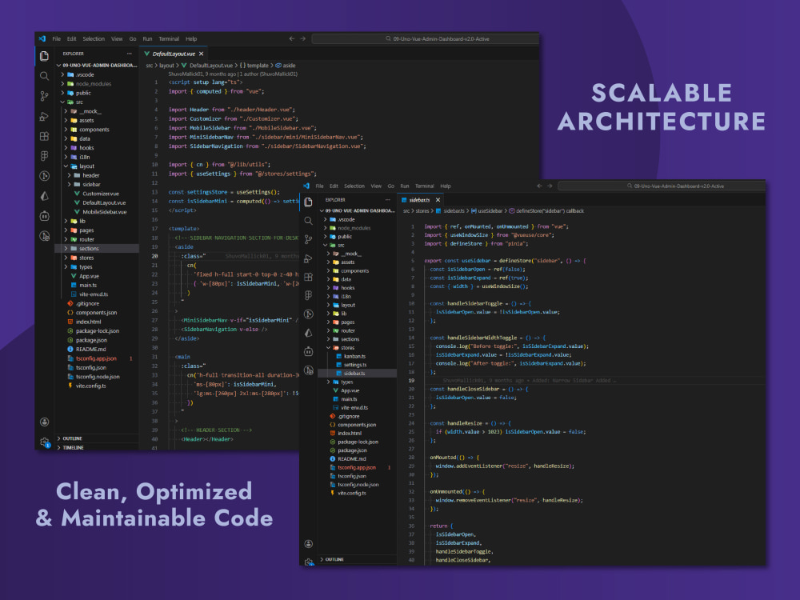The height and width of the screenshot is (600, 800).
Task: Click the Go Forward arrow in the back window title bar
Action: pyautogui.click(x=302, y=38)
